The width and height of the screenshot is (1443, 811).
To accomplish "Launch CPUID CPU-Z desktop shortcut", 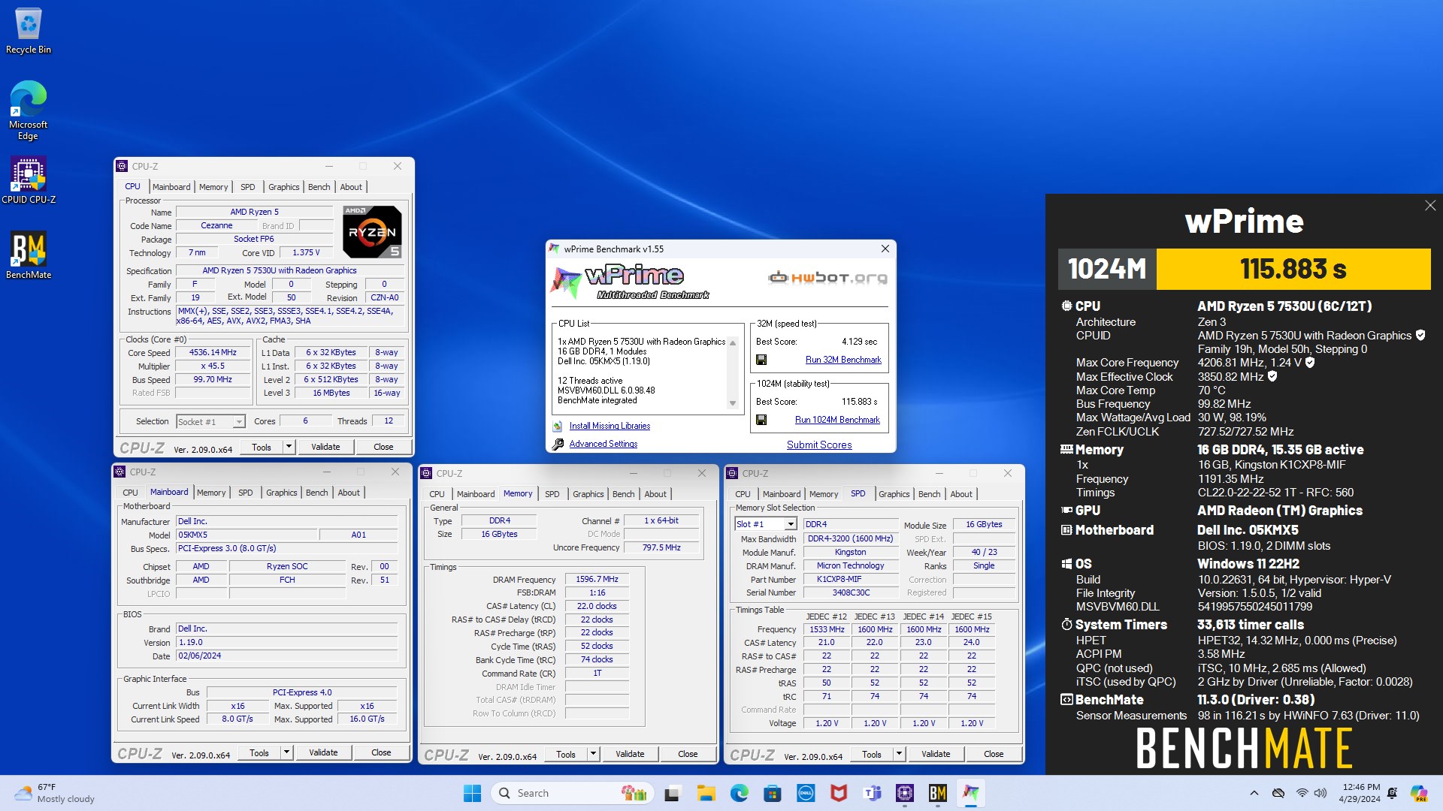I will [29, 180].
